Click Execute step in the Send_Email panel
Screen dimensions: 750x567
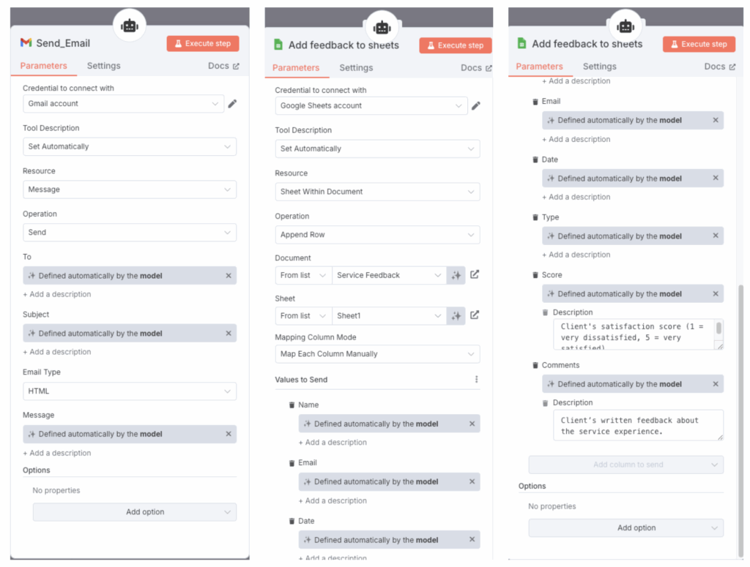point(203,44)
